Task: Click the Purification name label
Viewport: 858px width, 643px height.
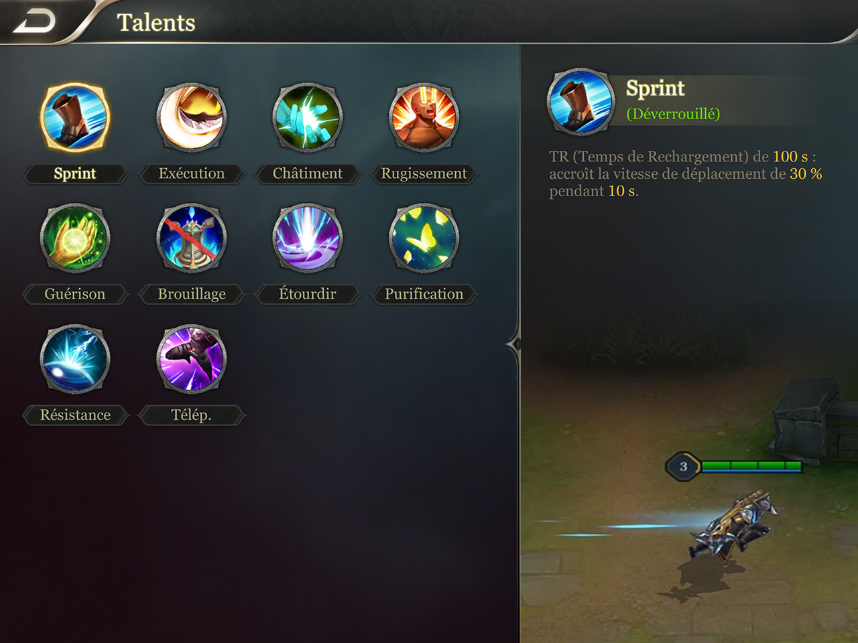Action: [x=424, y=294]
